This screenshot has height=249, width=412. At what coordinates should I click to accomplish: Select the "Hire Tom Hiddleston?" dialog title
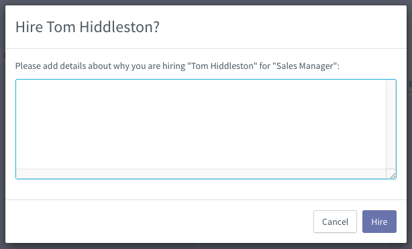point(87,27)
